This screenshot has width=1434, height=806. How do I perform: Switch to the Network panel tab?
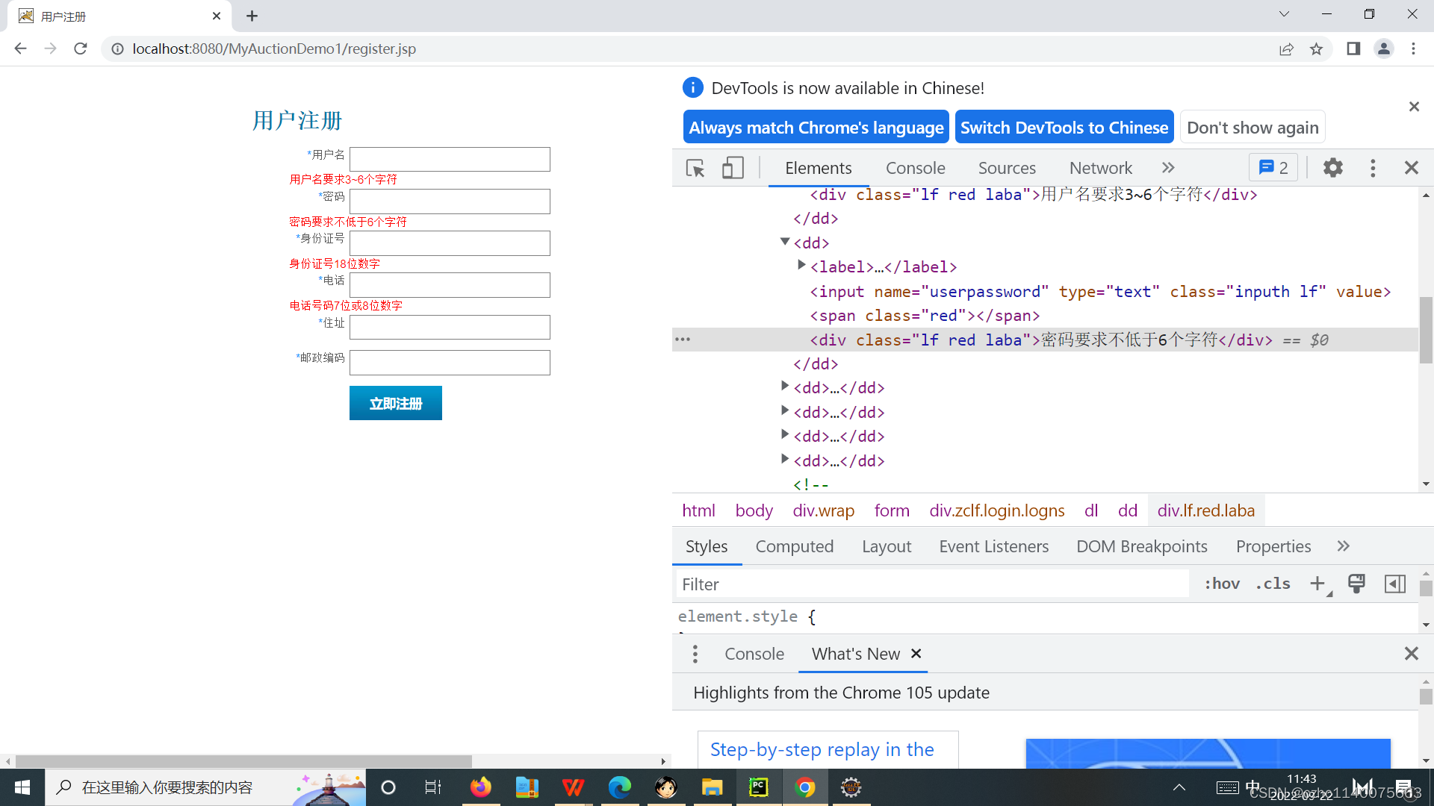pos(1101,167)
